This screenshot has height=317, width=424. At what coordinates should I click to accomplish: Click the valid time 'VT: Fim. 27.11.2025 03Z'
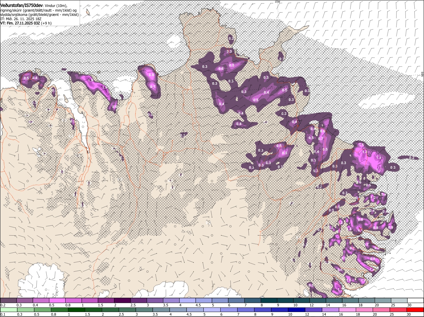[x=20, y=23]
